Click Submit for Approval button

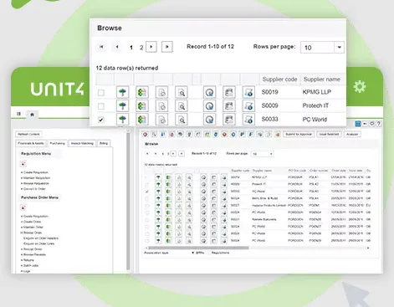tap(299, 135)
